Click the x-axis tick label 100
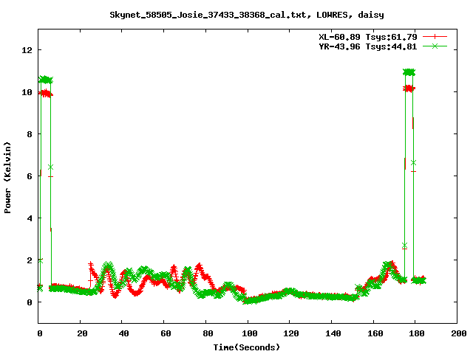This screenshot has width=473, height=354. tap(250, 333)
